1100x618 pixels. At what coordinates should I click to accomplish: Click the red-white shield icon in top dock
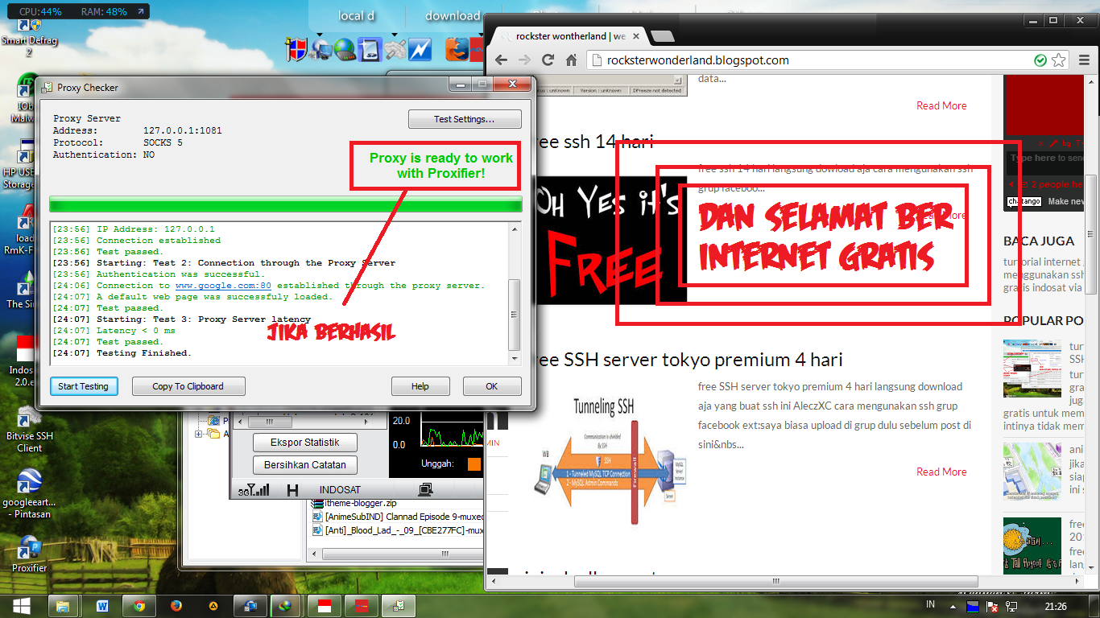coord(297,50)
